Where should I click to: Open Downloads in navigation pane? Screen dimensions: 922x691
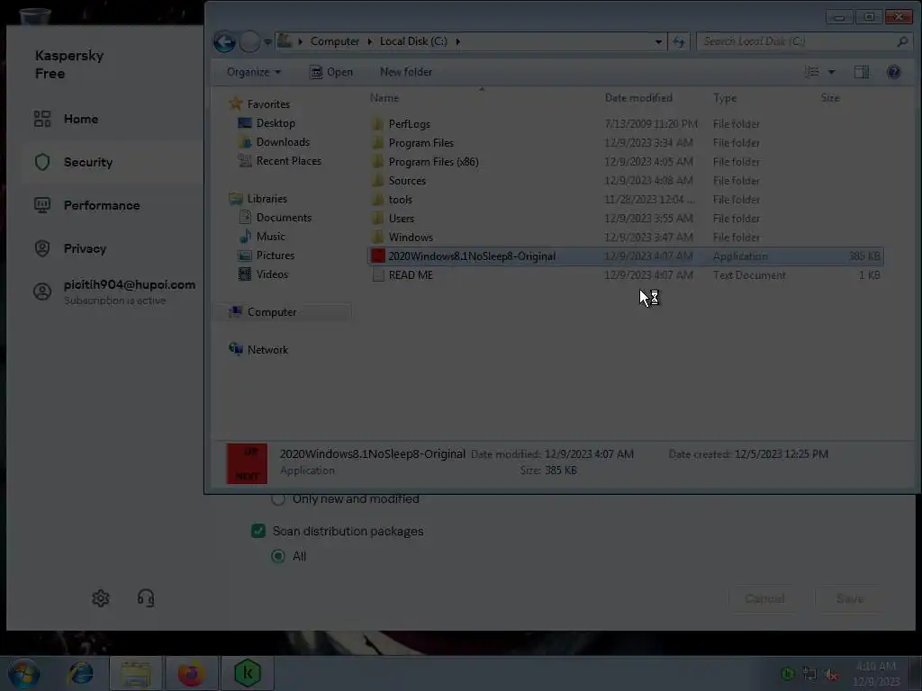tap(283, 142)
